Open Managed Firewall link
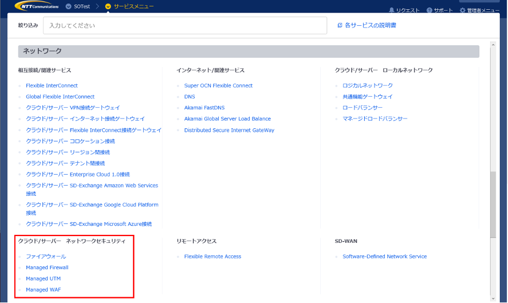Viewport: 508px width, 303px height. [x=48, y=267]
